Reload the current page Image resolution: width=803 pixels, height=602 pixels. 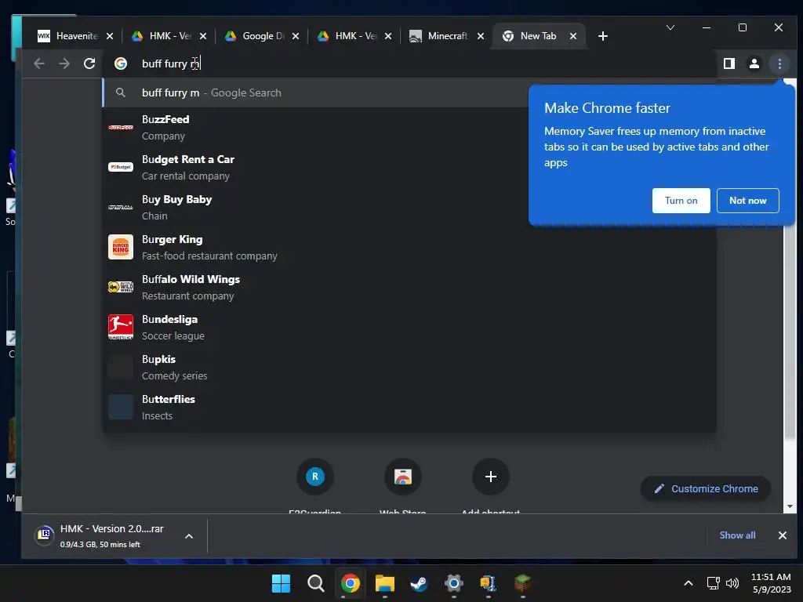89,63
